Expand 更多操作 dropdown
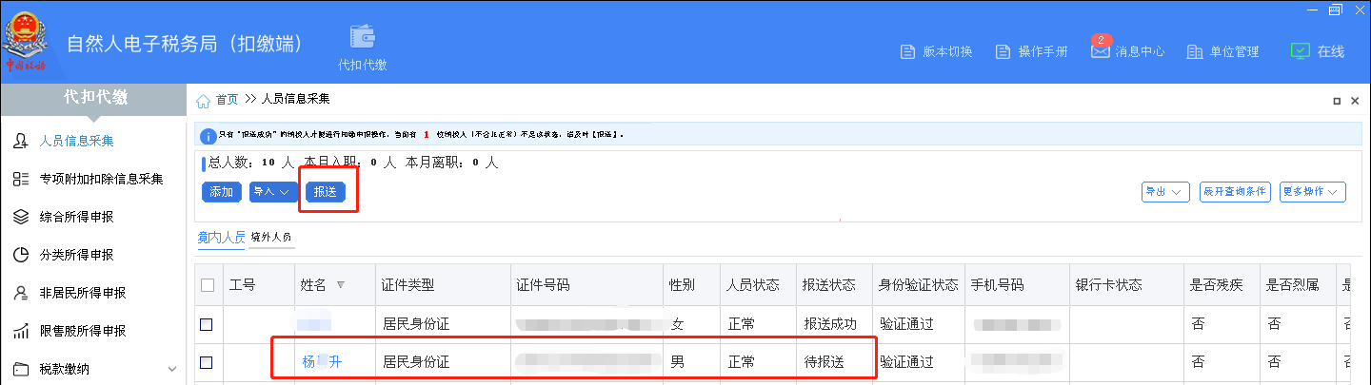The image size is (1371, 385). (1312, 192)
